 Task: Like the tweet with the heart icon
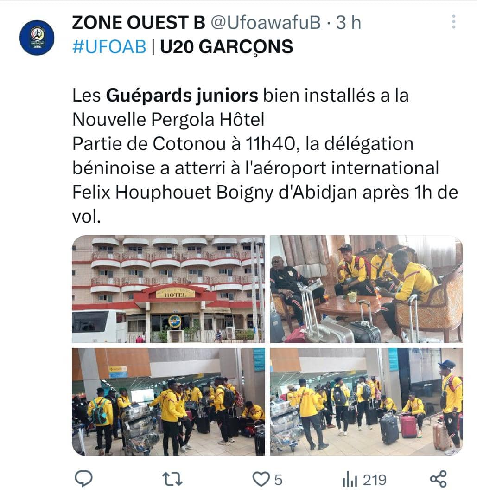click(261, 479)
